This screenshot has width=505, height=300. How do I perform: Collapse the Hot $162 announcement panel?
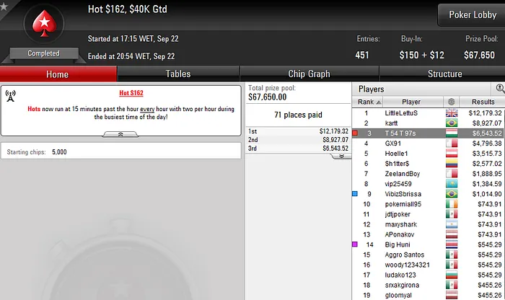pyautogui.click(x=120, y=134)
